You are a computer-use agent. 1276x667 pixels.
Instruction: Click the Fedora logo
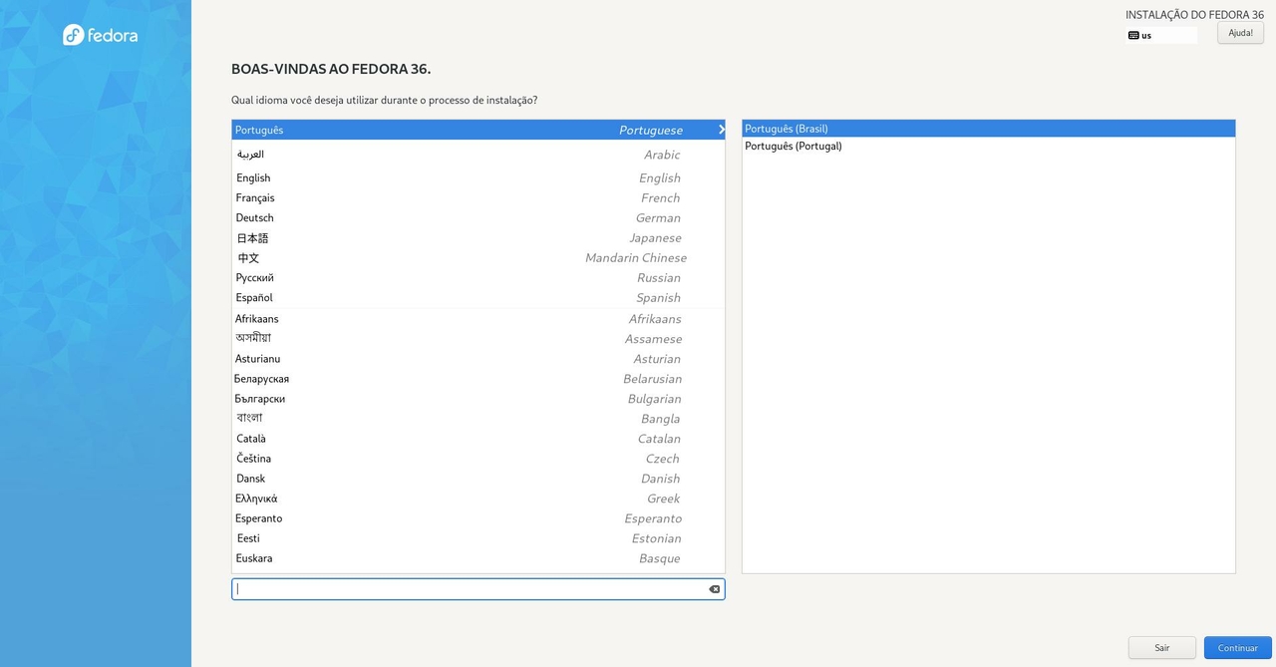coord(100,34)
